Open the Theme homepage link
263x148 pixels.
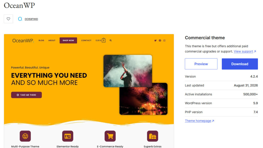(199, 121)
